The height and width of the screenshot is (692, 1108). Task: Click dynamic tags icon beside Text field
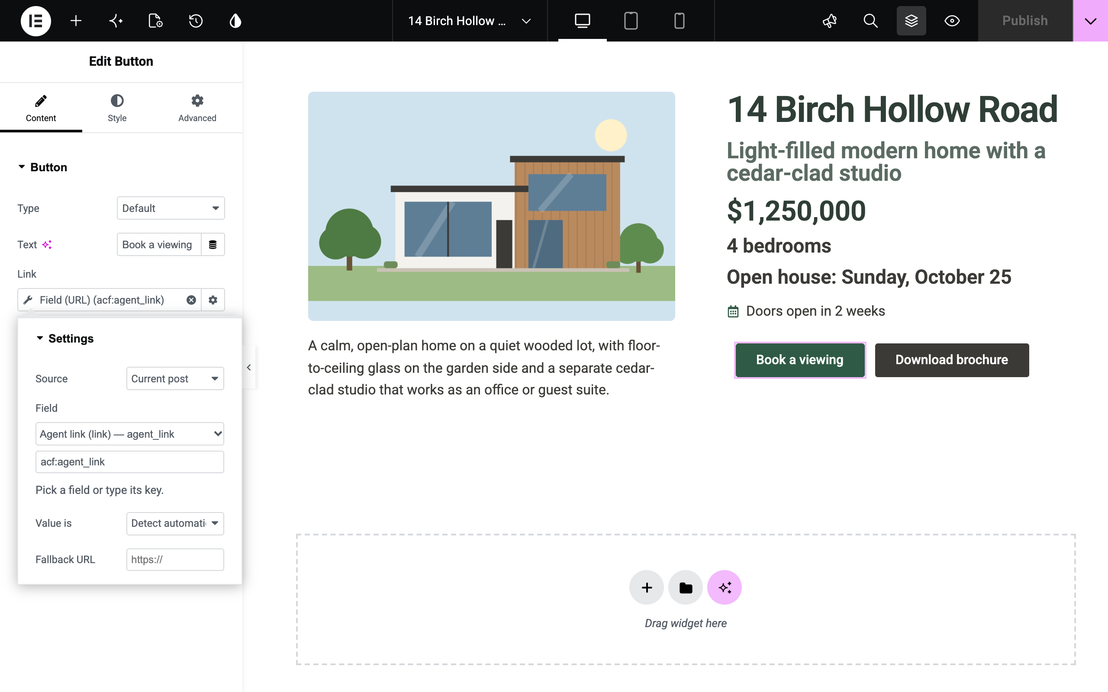click(213, 244)
